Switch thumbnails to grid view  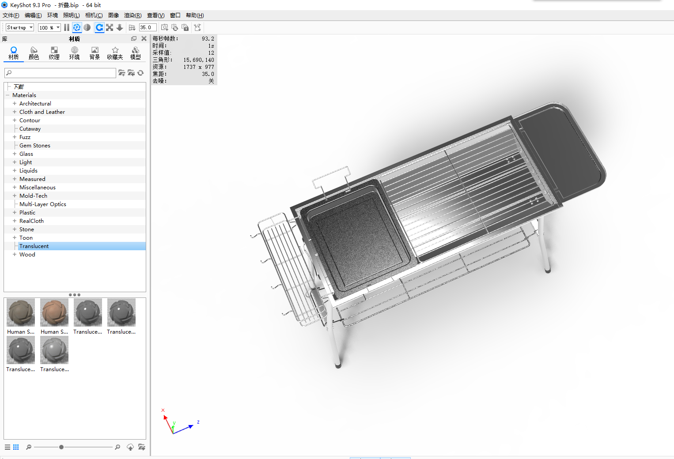click(x=16, y=447)
